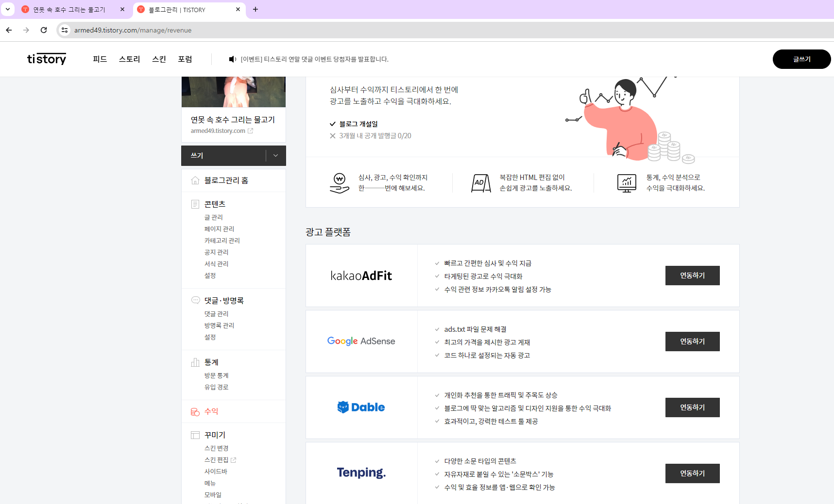The width and height of the screenshot is (834, 504).
Task: Click the Google AdSense logo
Action: 361,341
